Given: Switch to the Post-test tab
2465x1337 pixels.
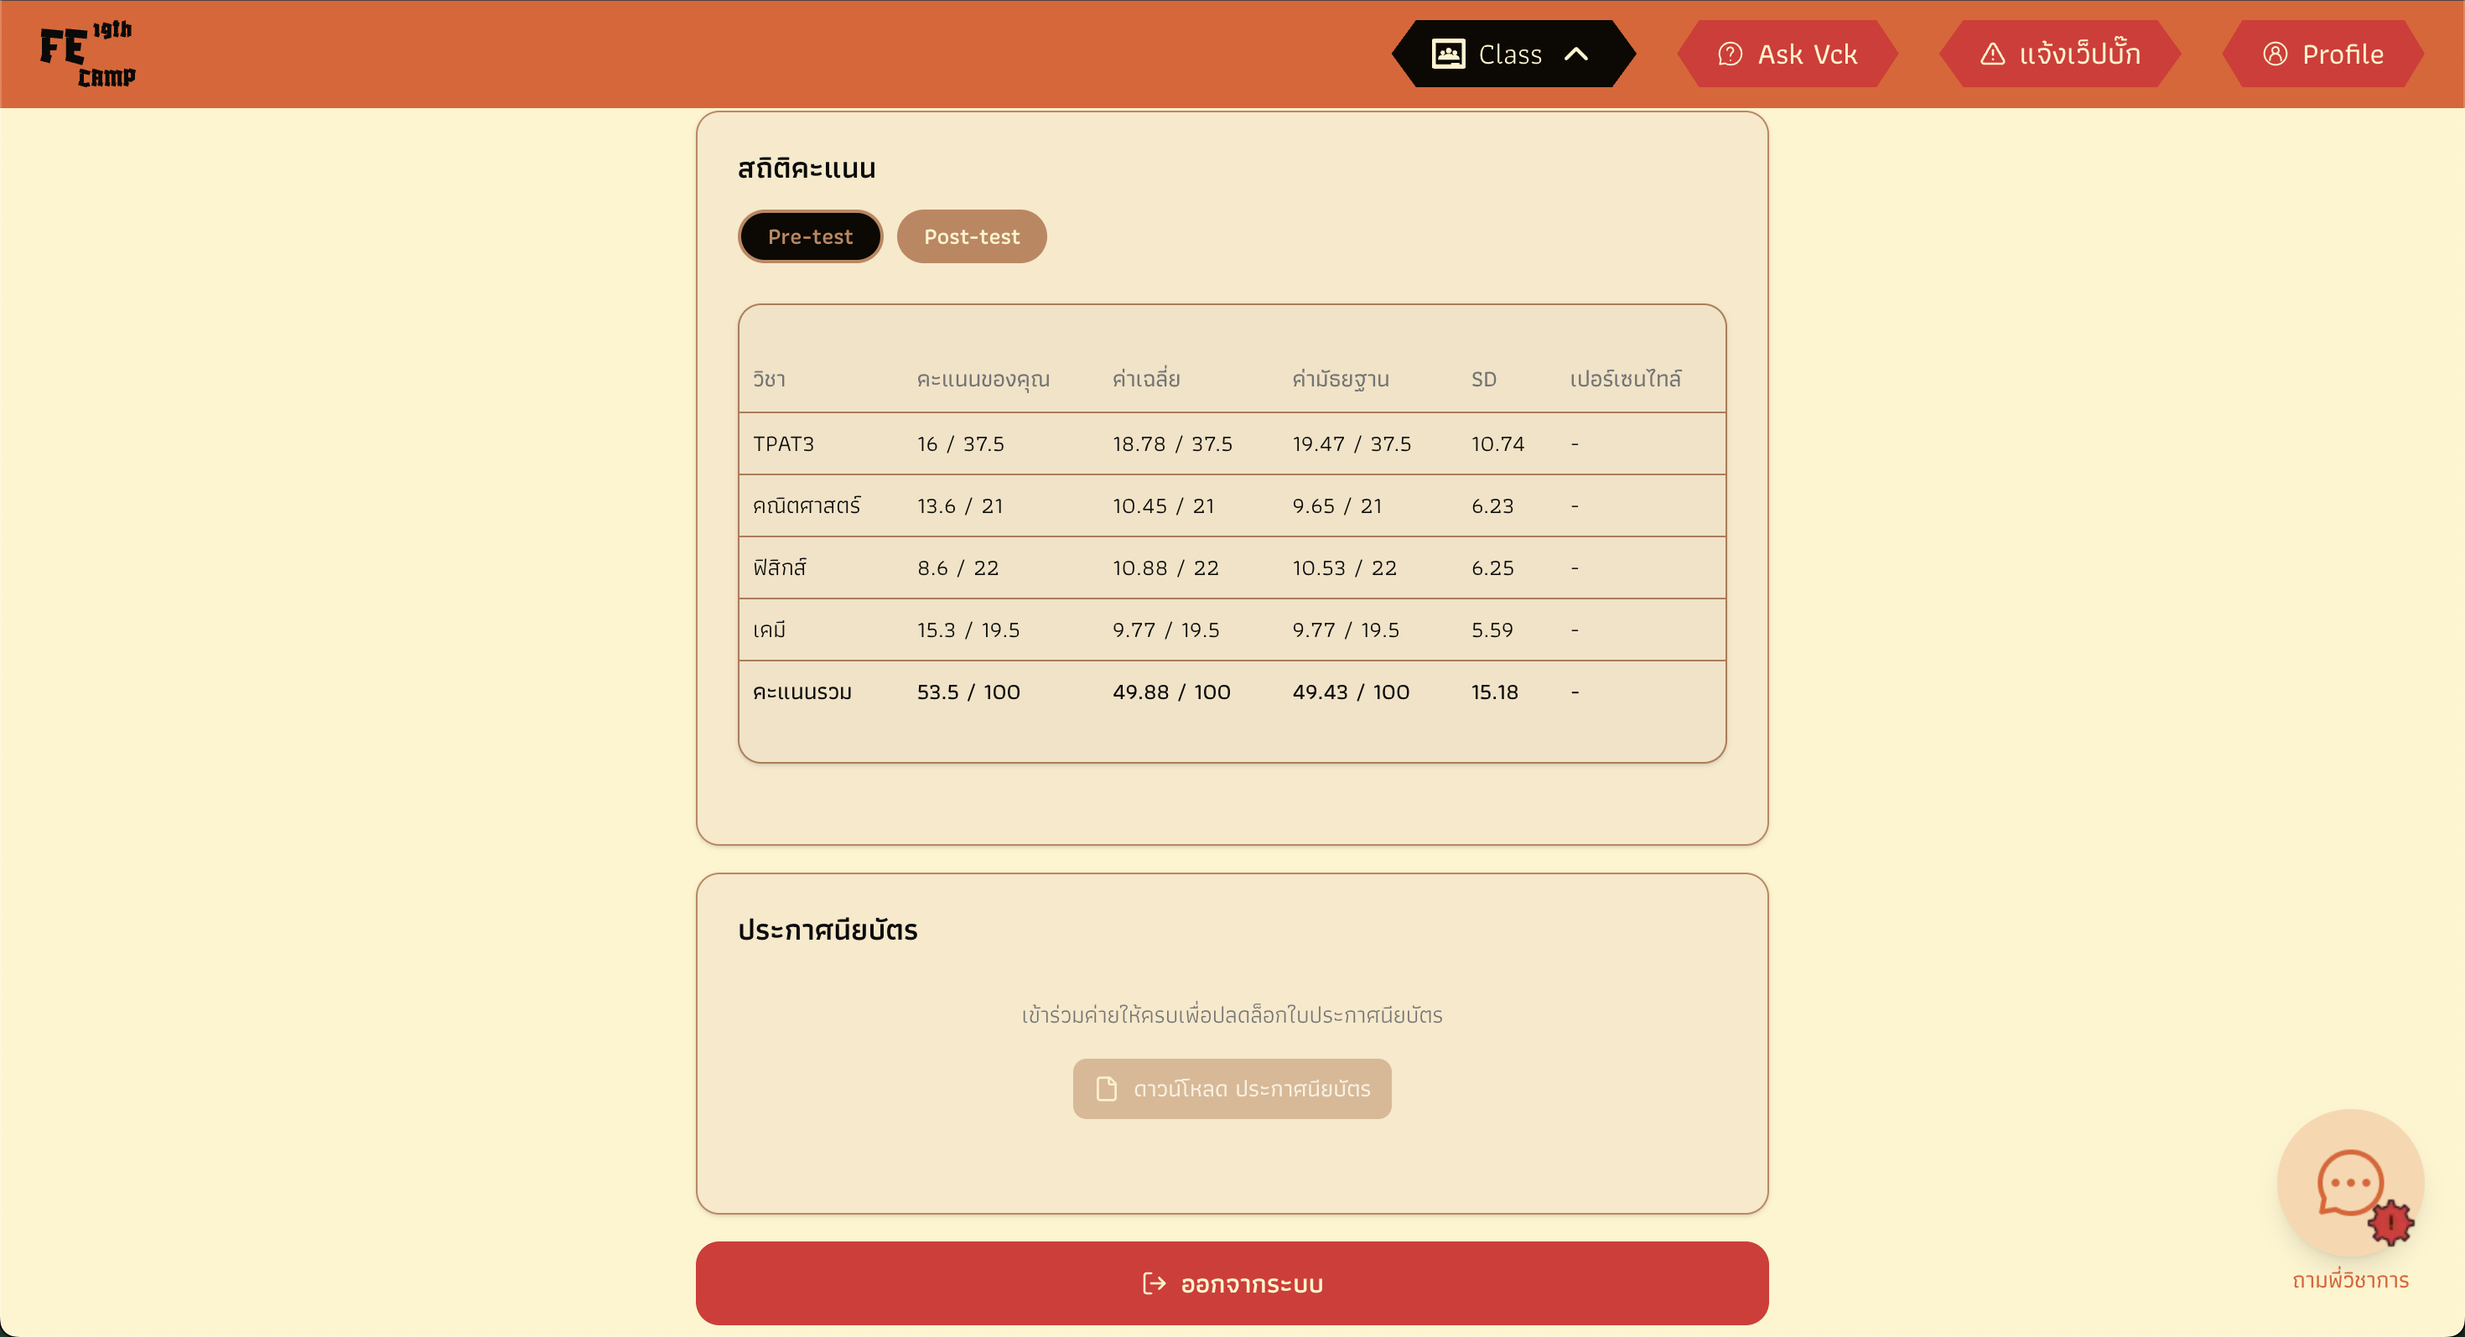Looking at the screenshot, I should point(971,236).
